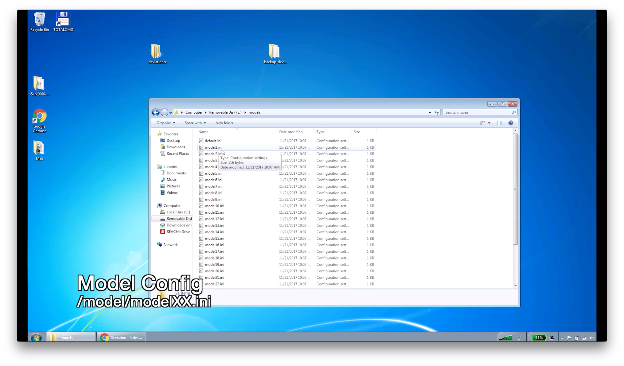Click the default.ini file icon
This screenshot has height=366, width=624.
(x=201, y=141)
